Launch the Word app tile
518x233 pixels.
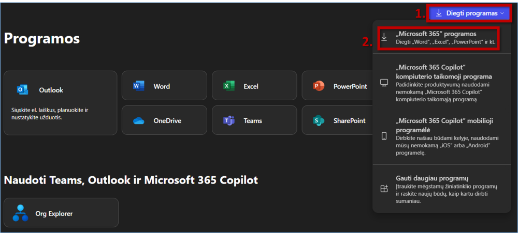(x=164, y=85)
